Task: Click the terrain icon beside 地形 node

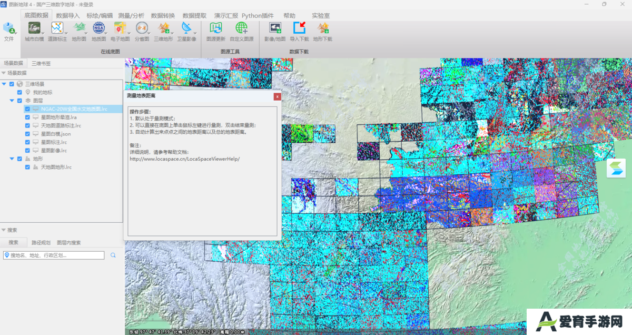Action: pyautogui.click(x=28, y=159)
